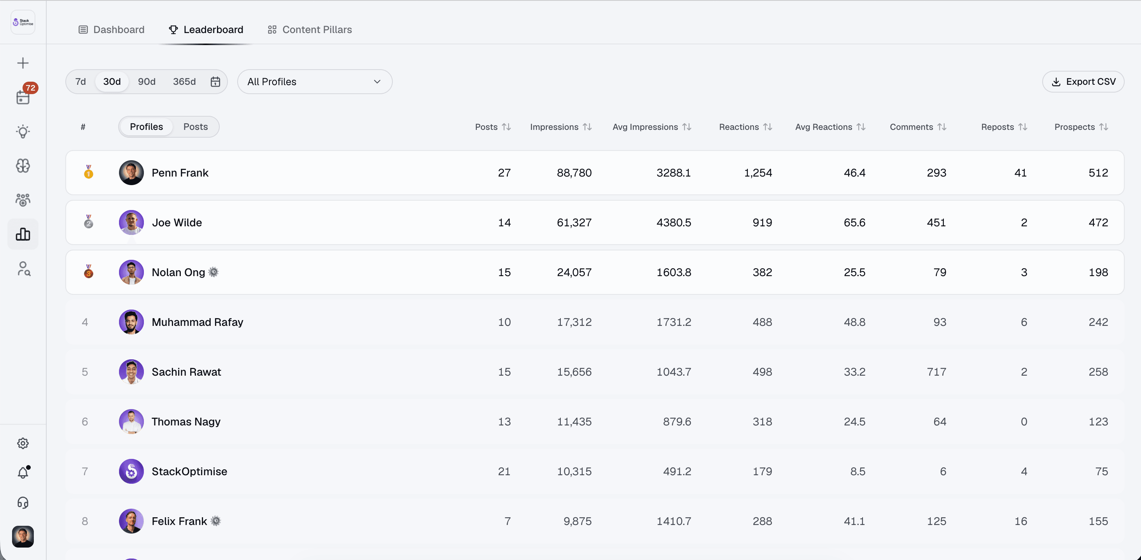Open Thomas Nagy's profile name
Screen dimensions: 1141x560
[x=186, y=421]
